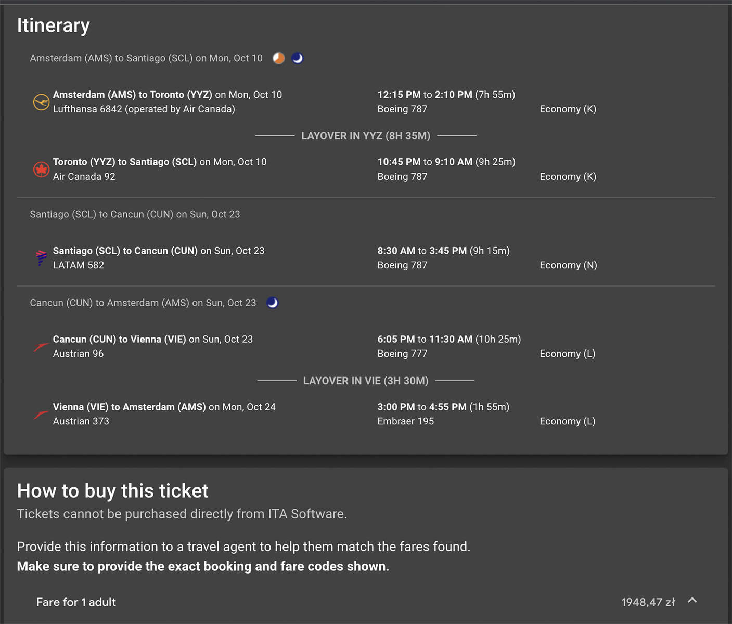
Task: Click the Itinerary heading
Action: click(54, 25)
